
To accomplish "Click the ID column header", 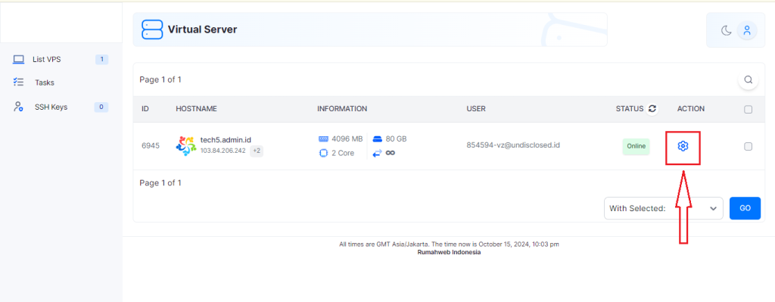I will coord(145,109).
